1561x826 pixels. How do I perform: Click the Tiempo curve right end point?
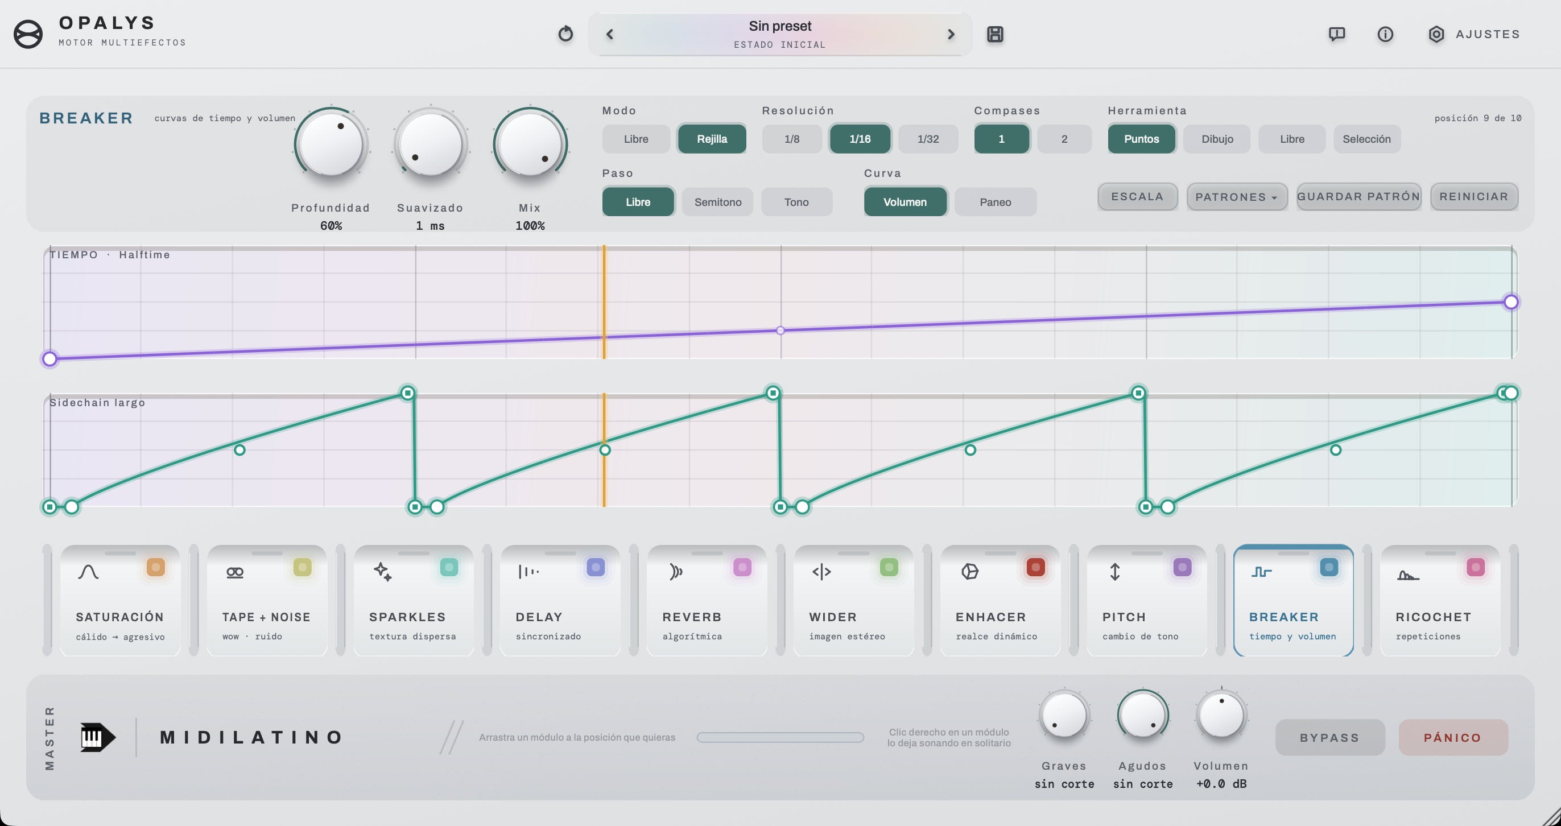coord(1511,302)
